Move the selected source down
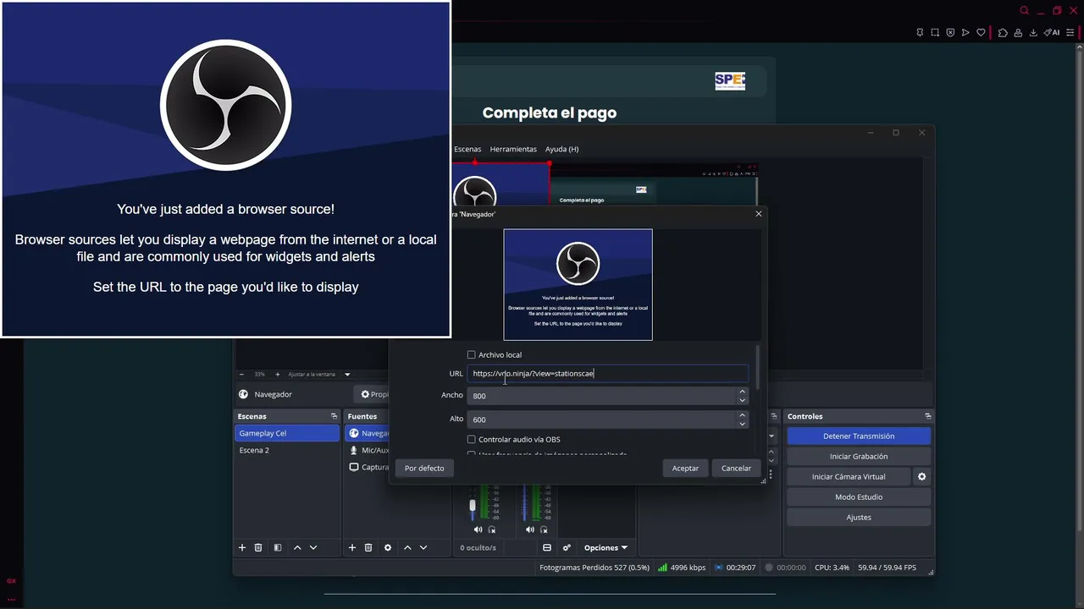 [423, 548]
